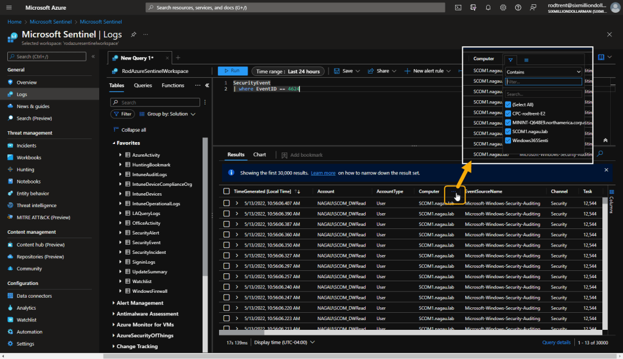Open the notifications bell
Viewport: 623px width, 359px height.
point(488,7)
